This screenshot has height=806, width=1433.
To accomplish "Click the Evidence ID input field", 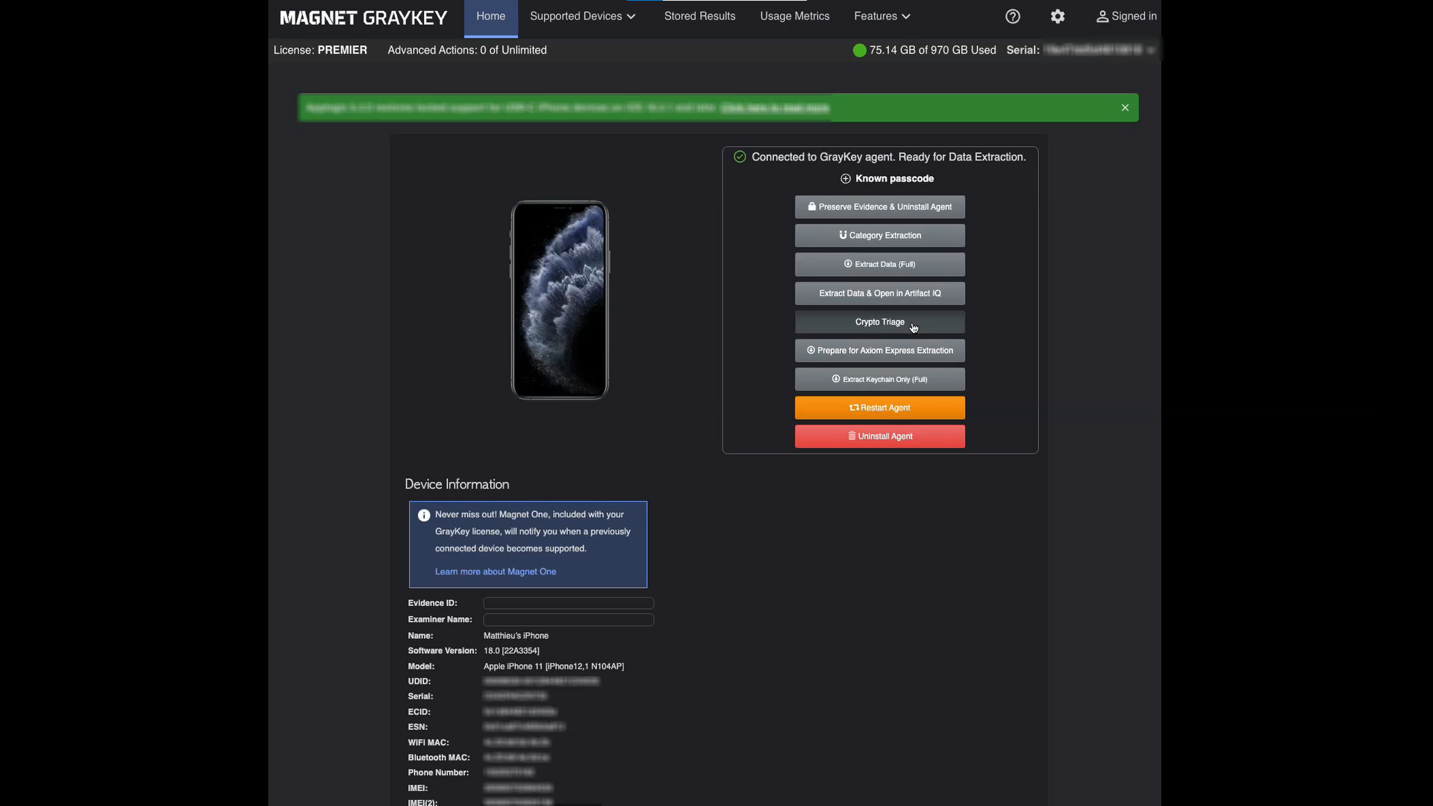I will pyautogui.click(x=568, y=603).
